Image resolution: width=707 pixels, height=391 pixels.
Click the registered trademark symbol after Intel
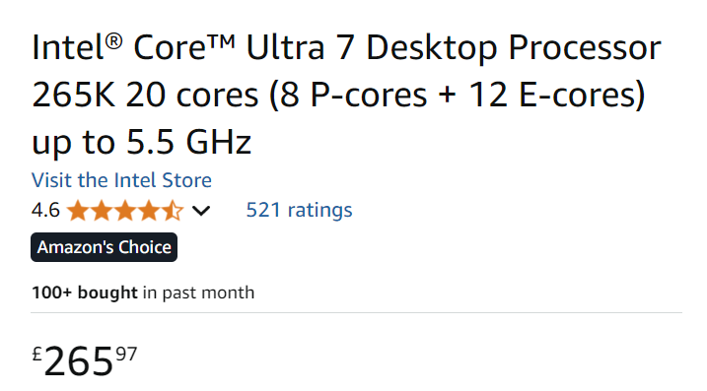click(x=114, y=41)
